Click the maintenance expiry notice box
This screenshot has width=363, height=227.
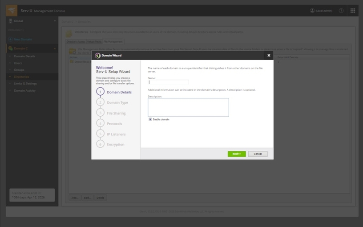tap(32, 195)
